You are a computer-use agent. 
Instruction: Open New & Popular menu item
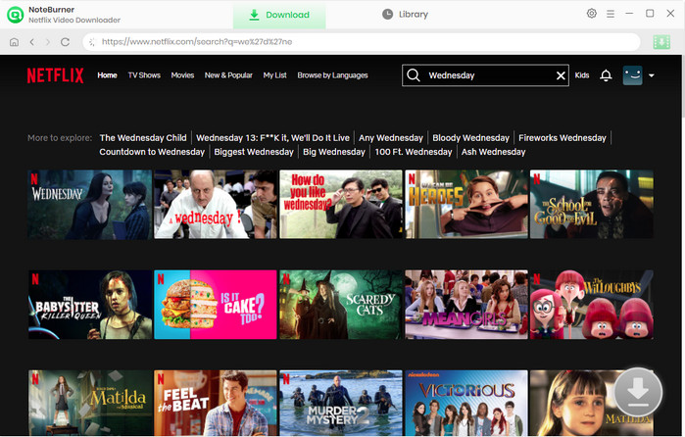click(x=228, y=75)
